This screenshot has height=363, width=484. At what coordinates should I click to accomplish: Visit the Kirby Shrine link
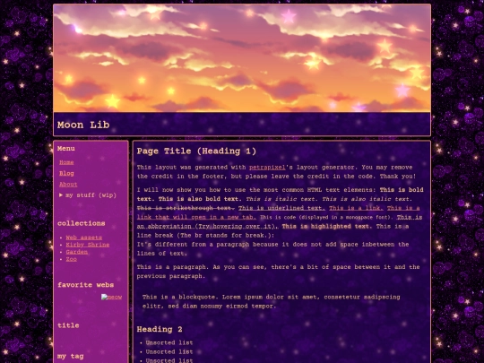[88, 245]
